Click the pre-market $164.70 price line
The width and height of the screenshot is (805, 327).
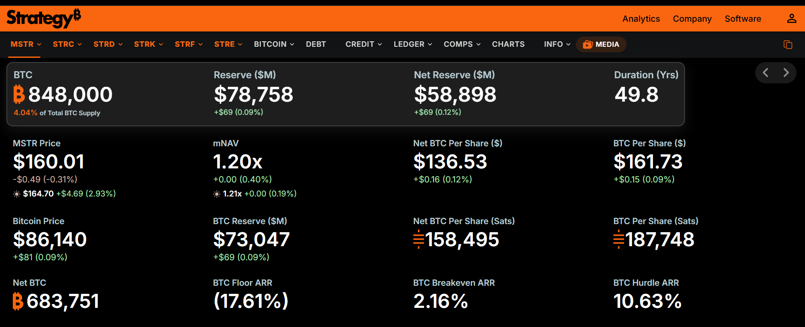click(64, 193)
